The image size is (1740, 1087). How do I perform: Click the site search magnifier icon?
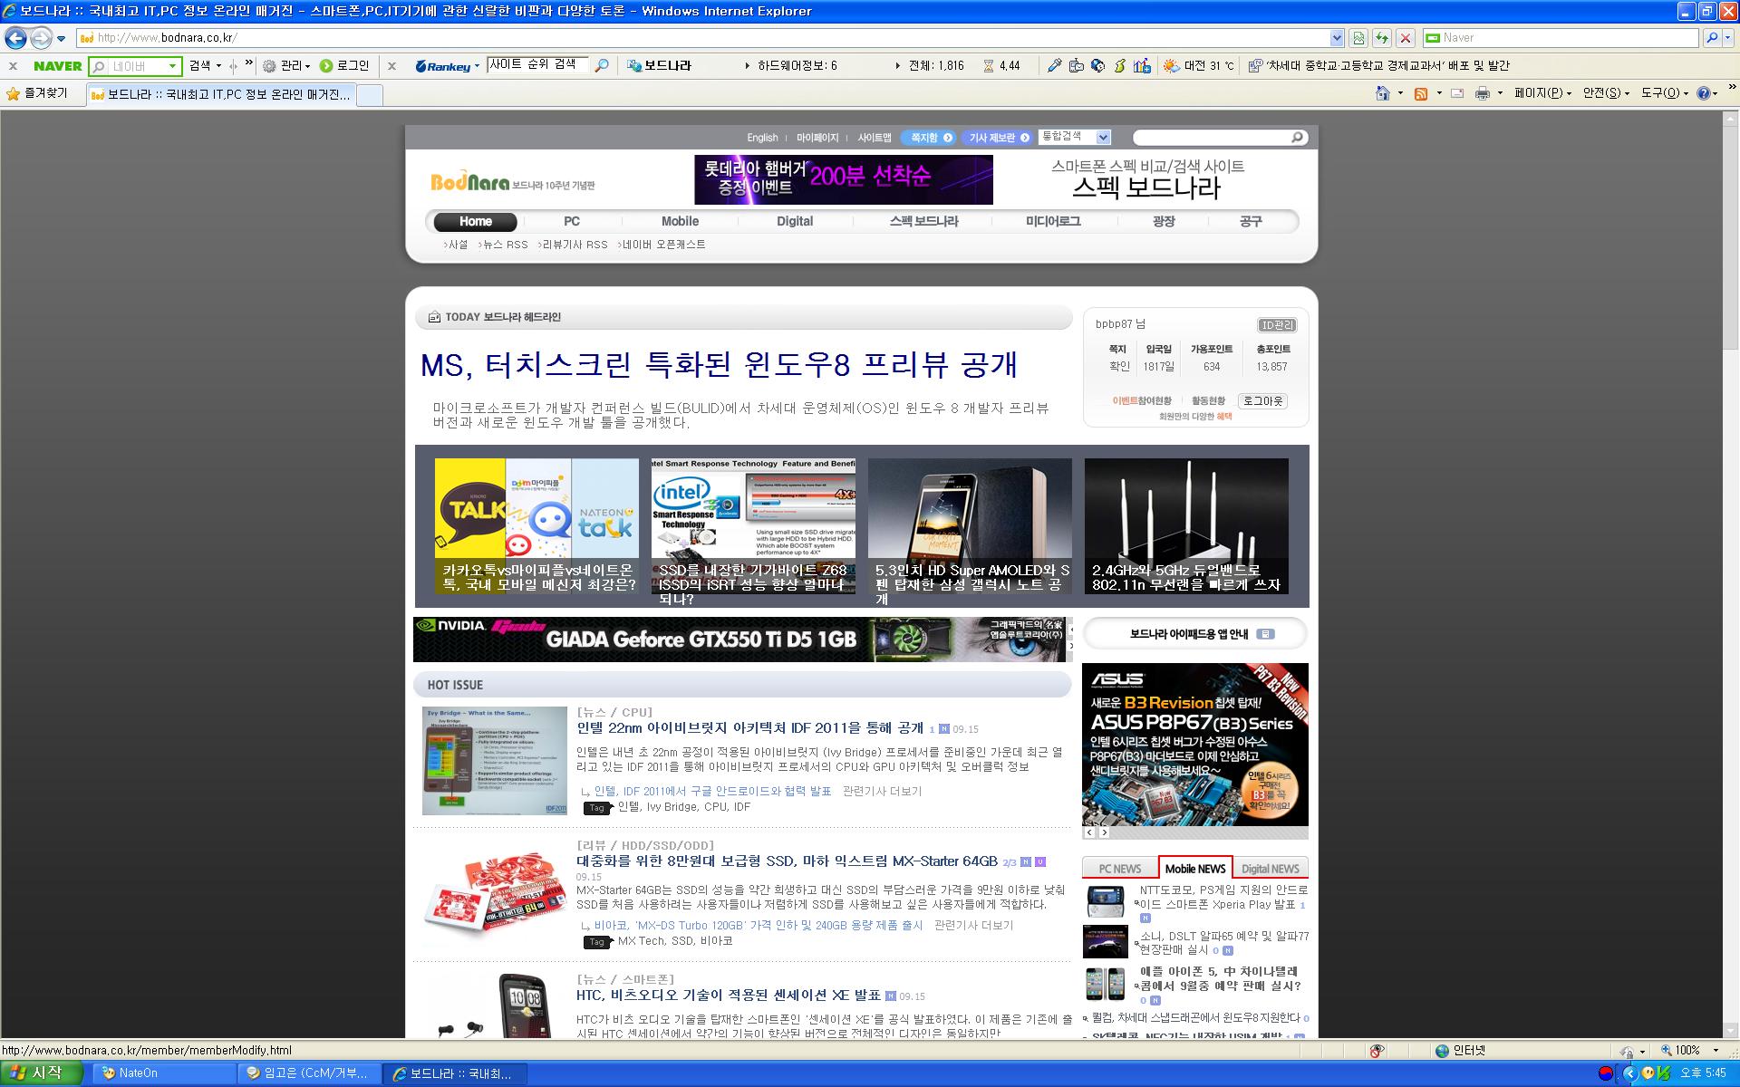click(x=1298, y=138)
